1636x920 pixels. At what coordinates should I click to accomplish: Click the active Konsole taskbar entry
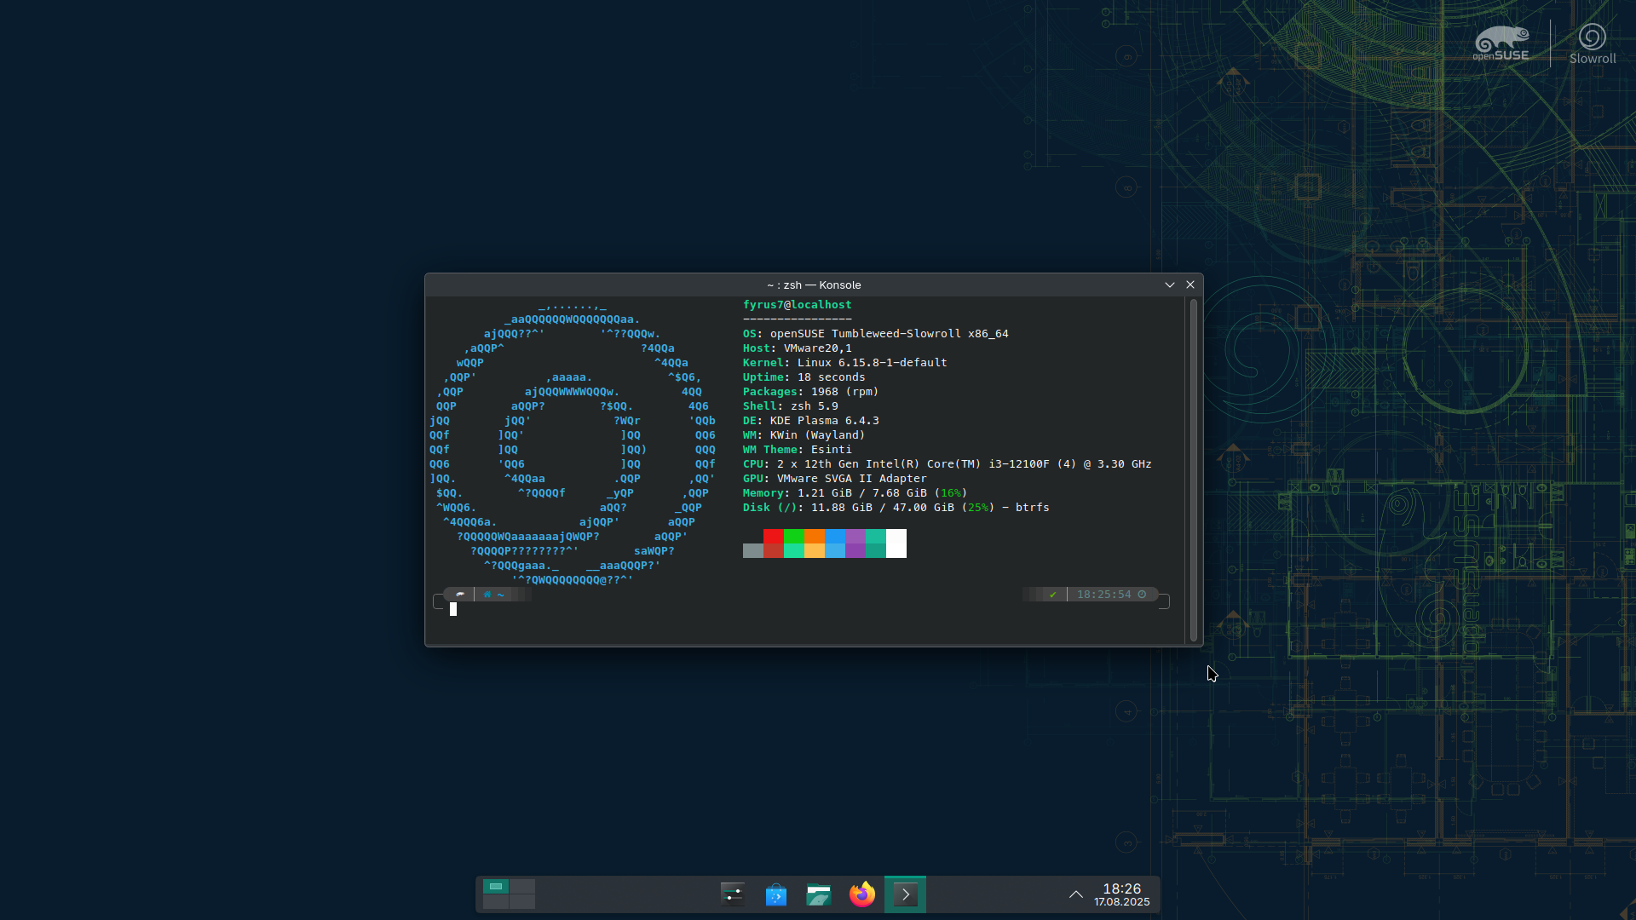click(905, 894)
